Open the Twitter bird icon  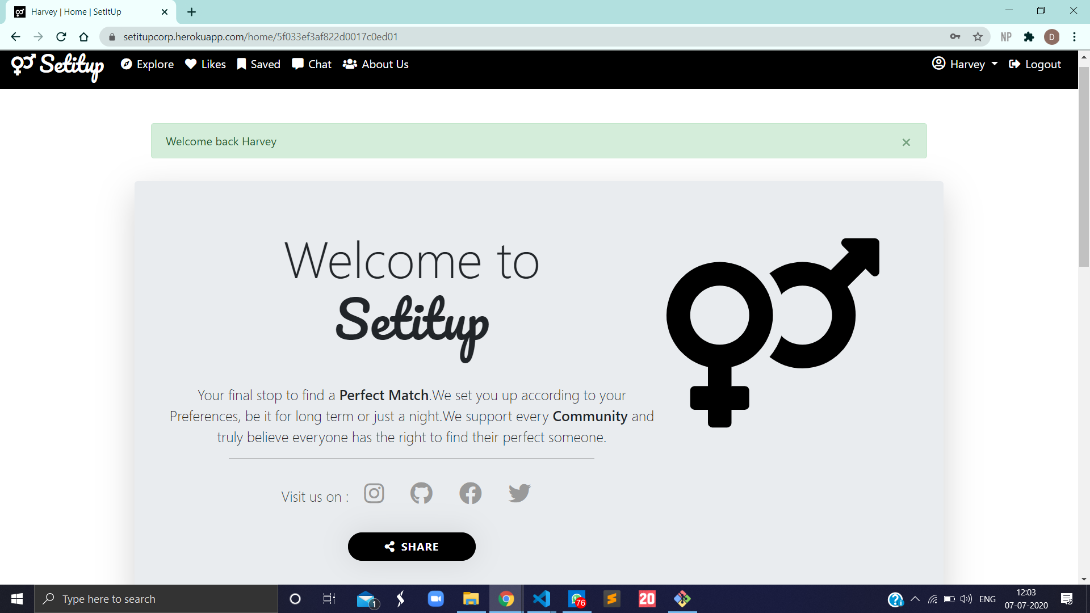[x=519, y=493]
